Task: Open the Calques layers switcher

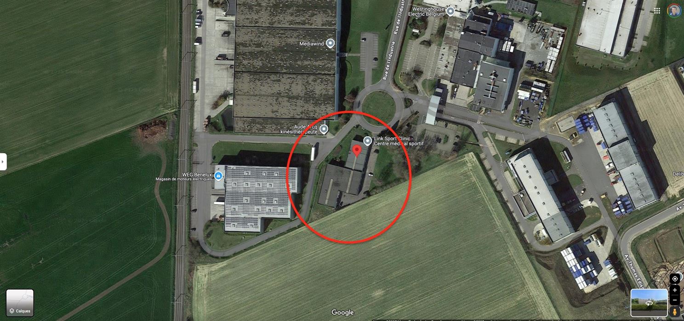Action: (x=20, y=303)
